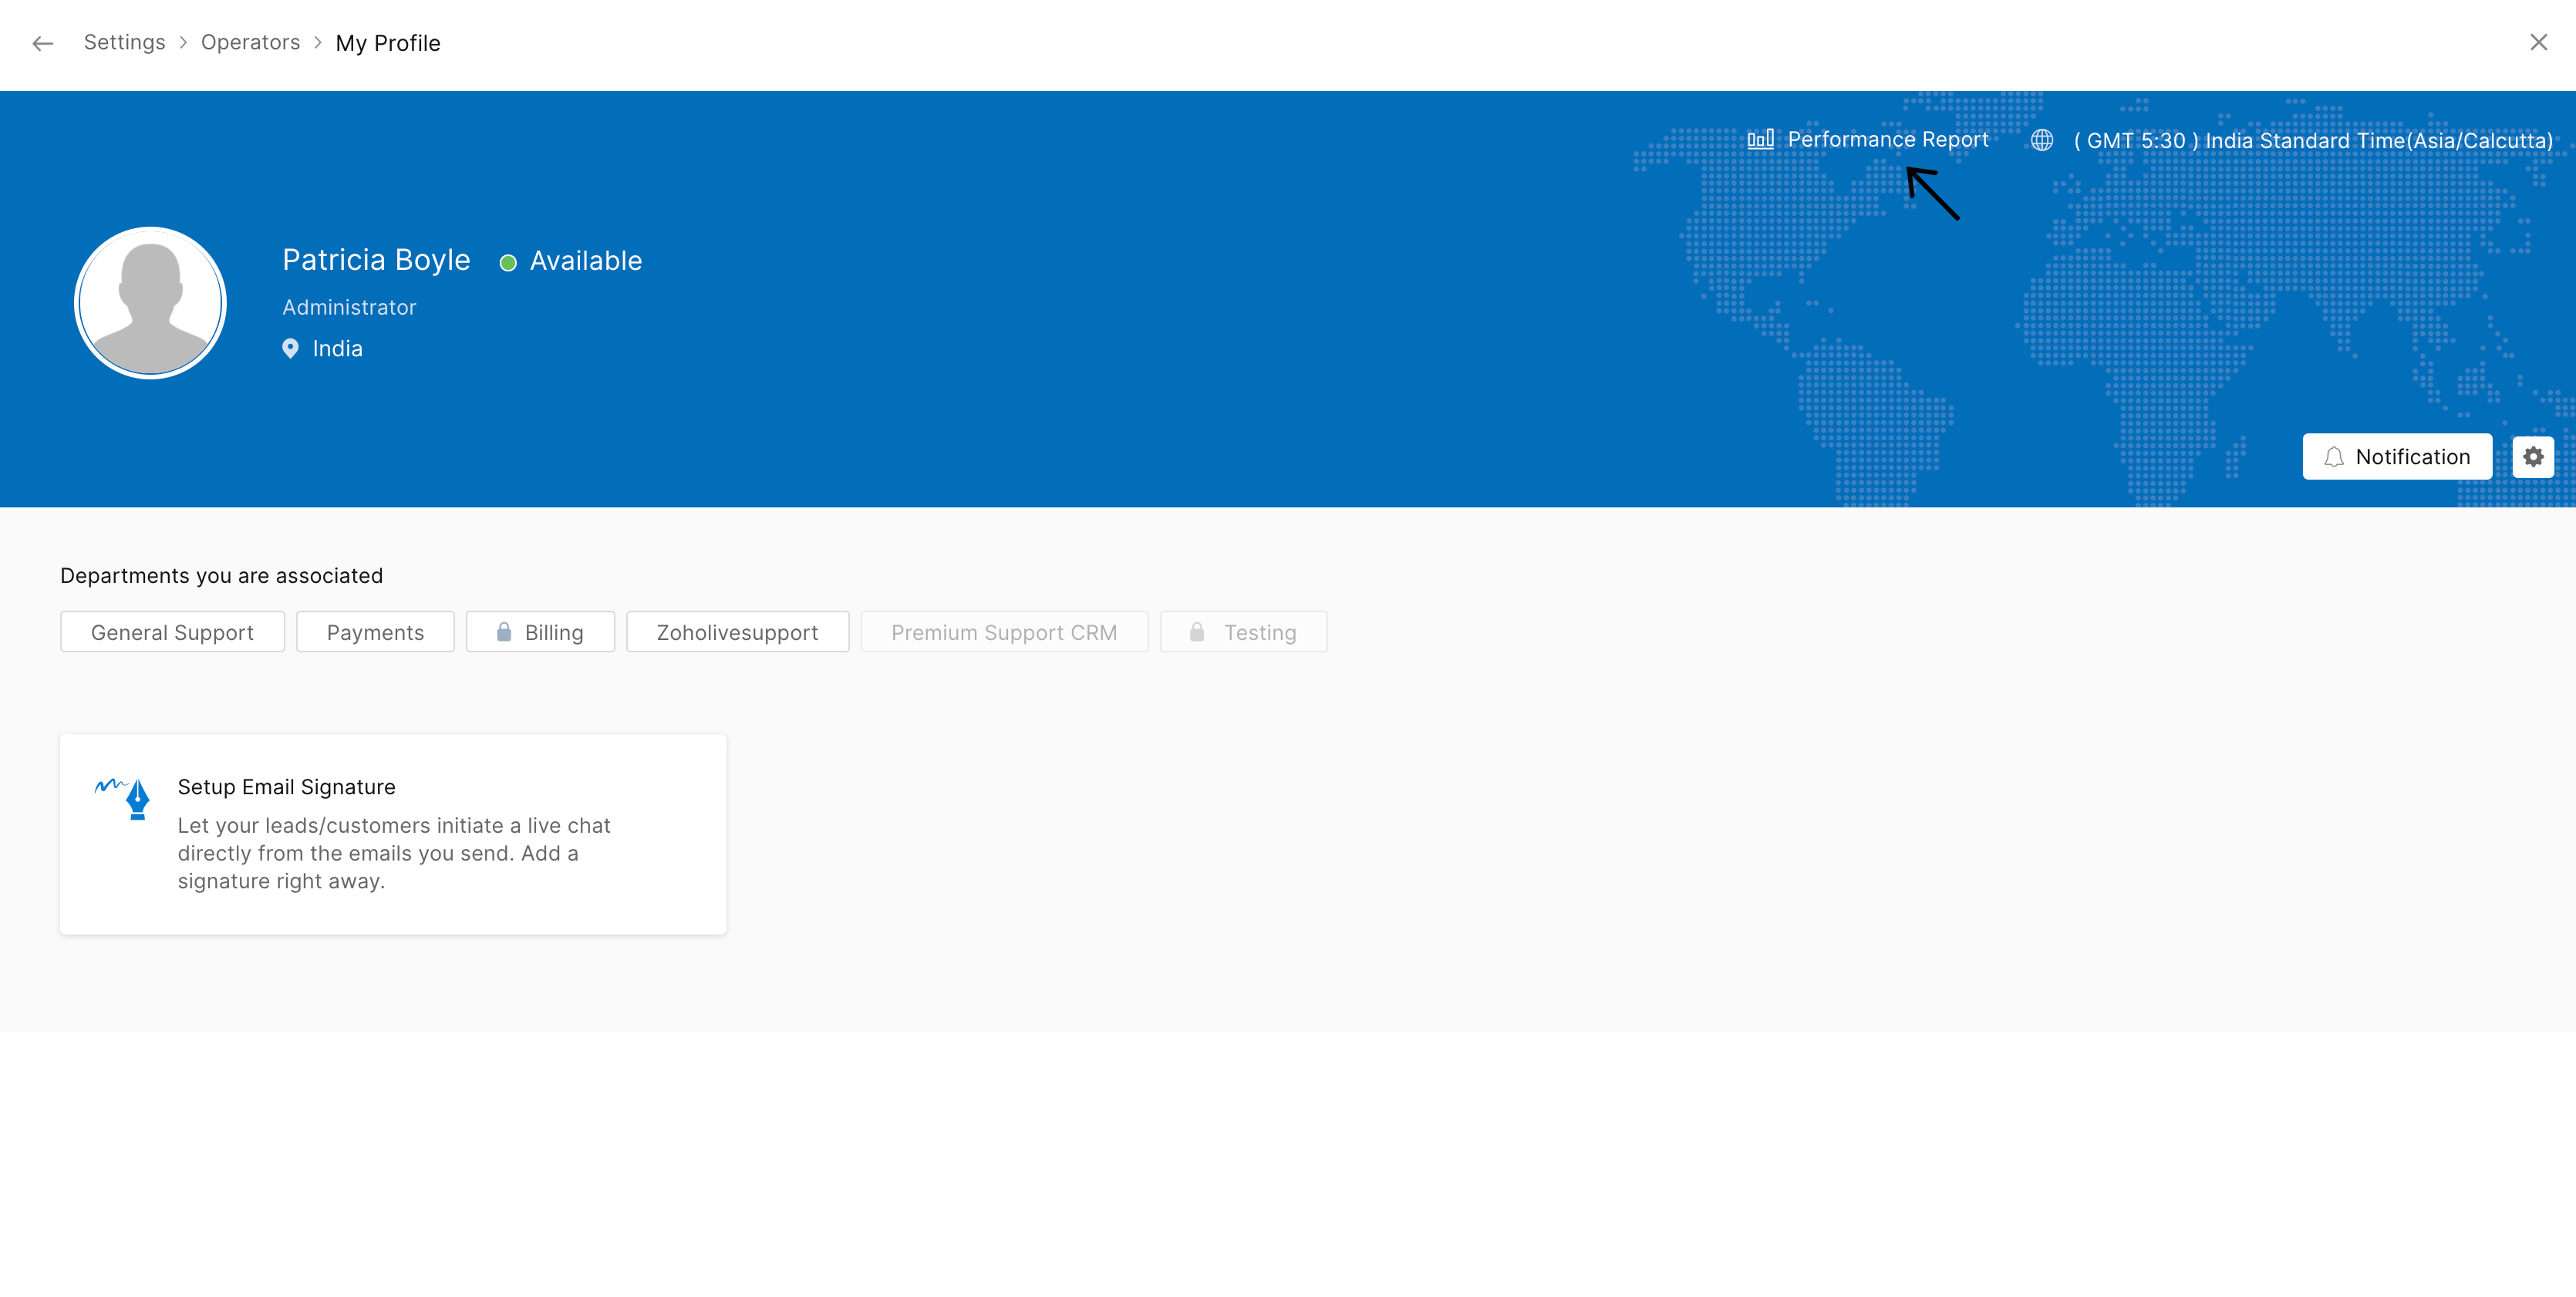Open the India Standard Time timezone selector
This screenshot has height=1297, width=2576.
[2312, 141]
